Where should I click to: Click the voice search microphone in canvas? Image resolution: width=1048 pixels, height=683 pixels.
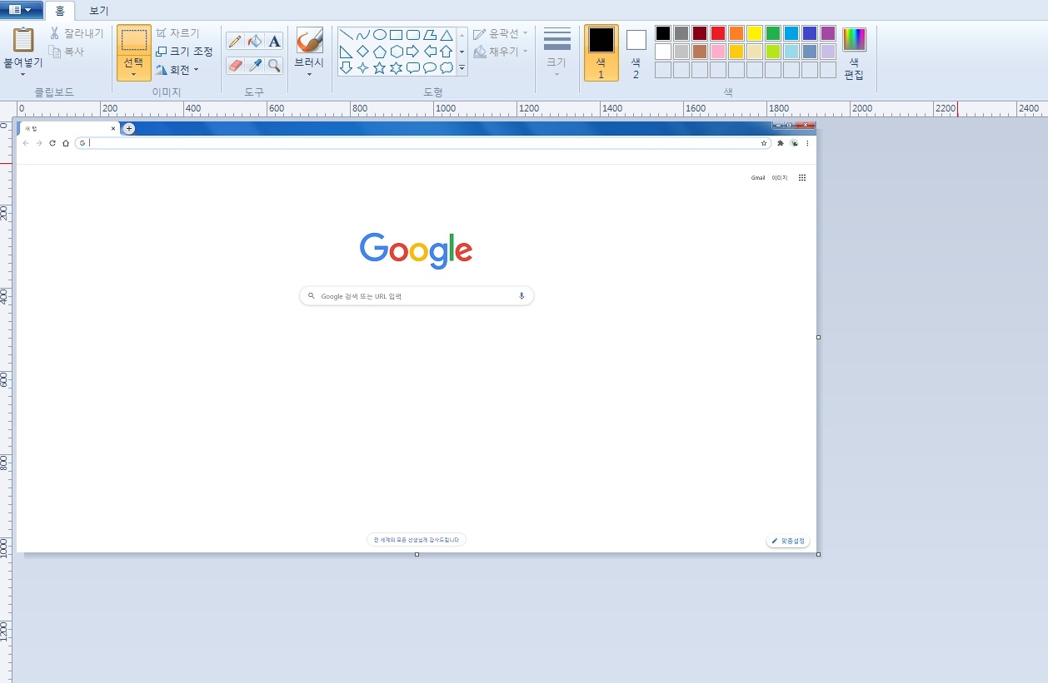(522, 296)
